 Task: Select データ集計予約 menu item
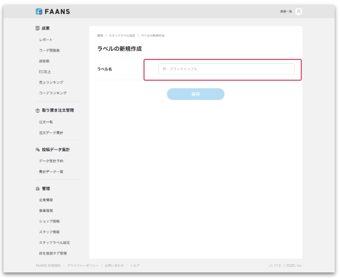click(51, 161)
